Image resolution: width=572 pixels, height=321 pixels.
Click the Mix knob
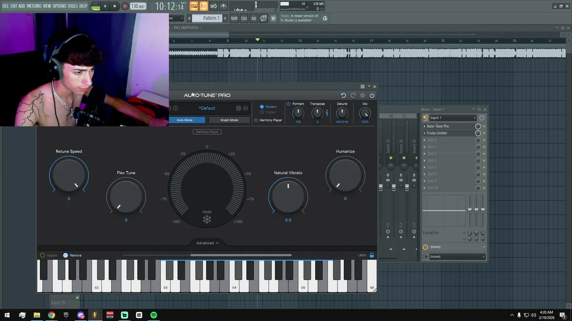pyautogui.click(x=365, y=113)
